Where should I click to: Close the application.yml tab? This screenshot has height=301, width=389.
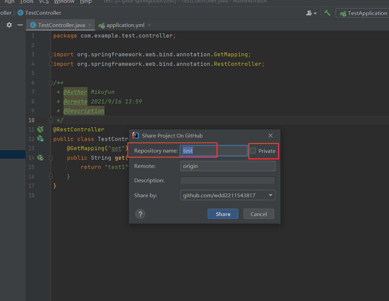point(149,25)
